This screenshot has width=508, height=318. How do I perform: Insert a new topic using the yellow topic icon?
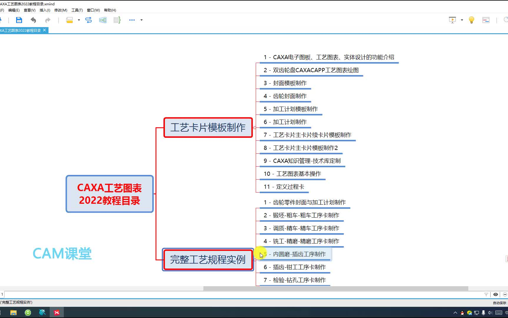69,20
